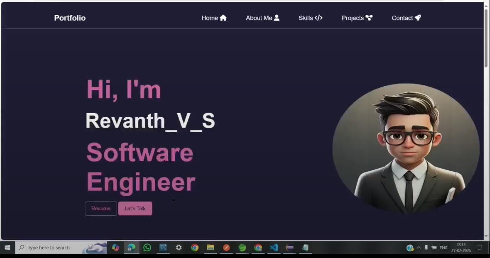The height and width of the screenshot is (258, 490).
Task: Open the notification center icon
Action: [x=480, y=248]
